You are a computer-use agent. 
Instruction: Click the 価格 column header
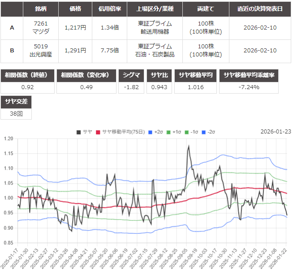76,9
